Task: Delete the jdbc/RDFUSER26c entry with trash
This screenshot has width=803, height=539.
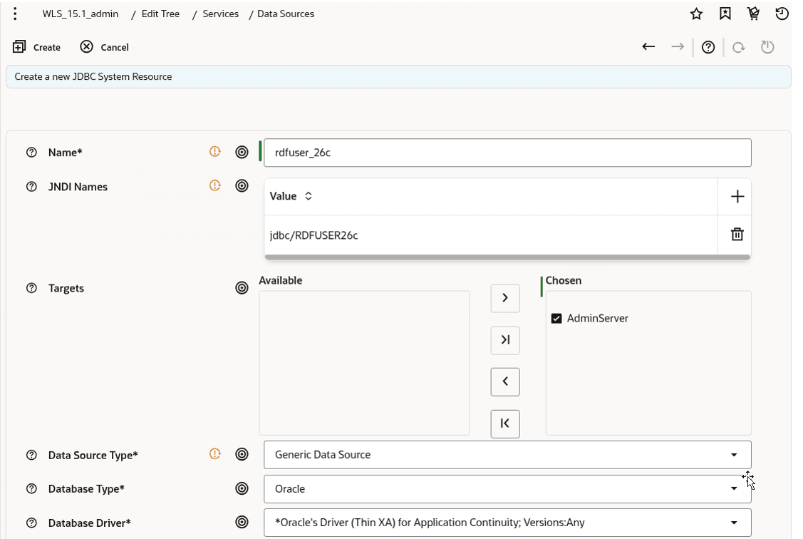Action: 737,234
